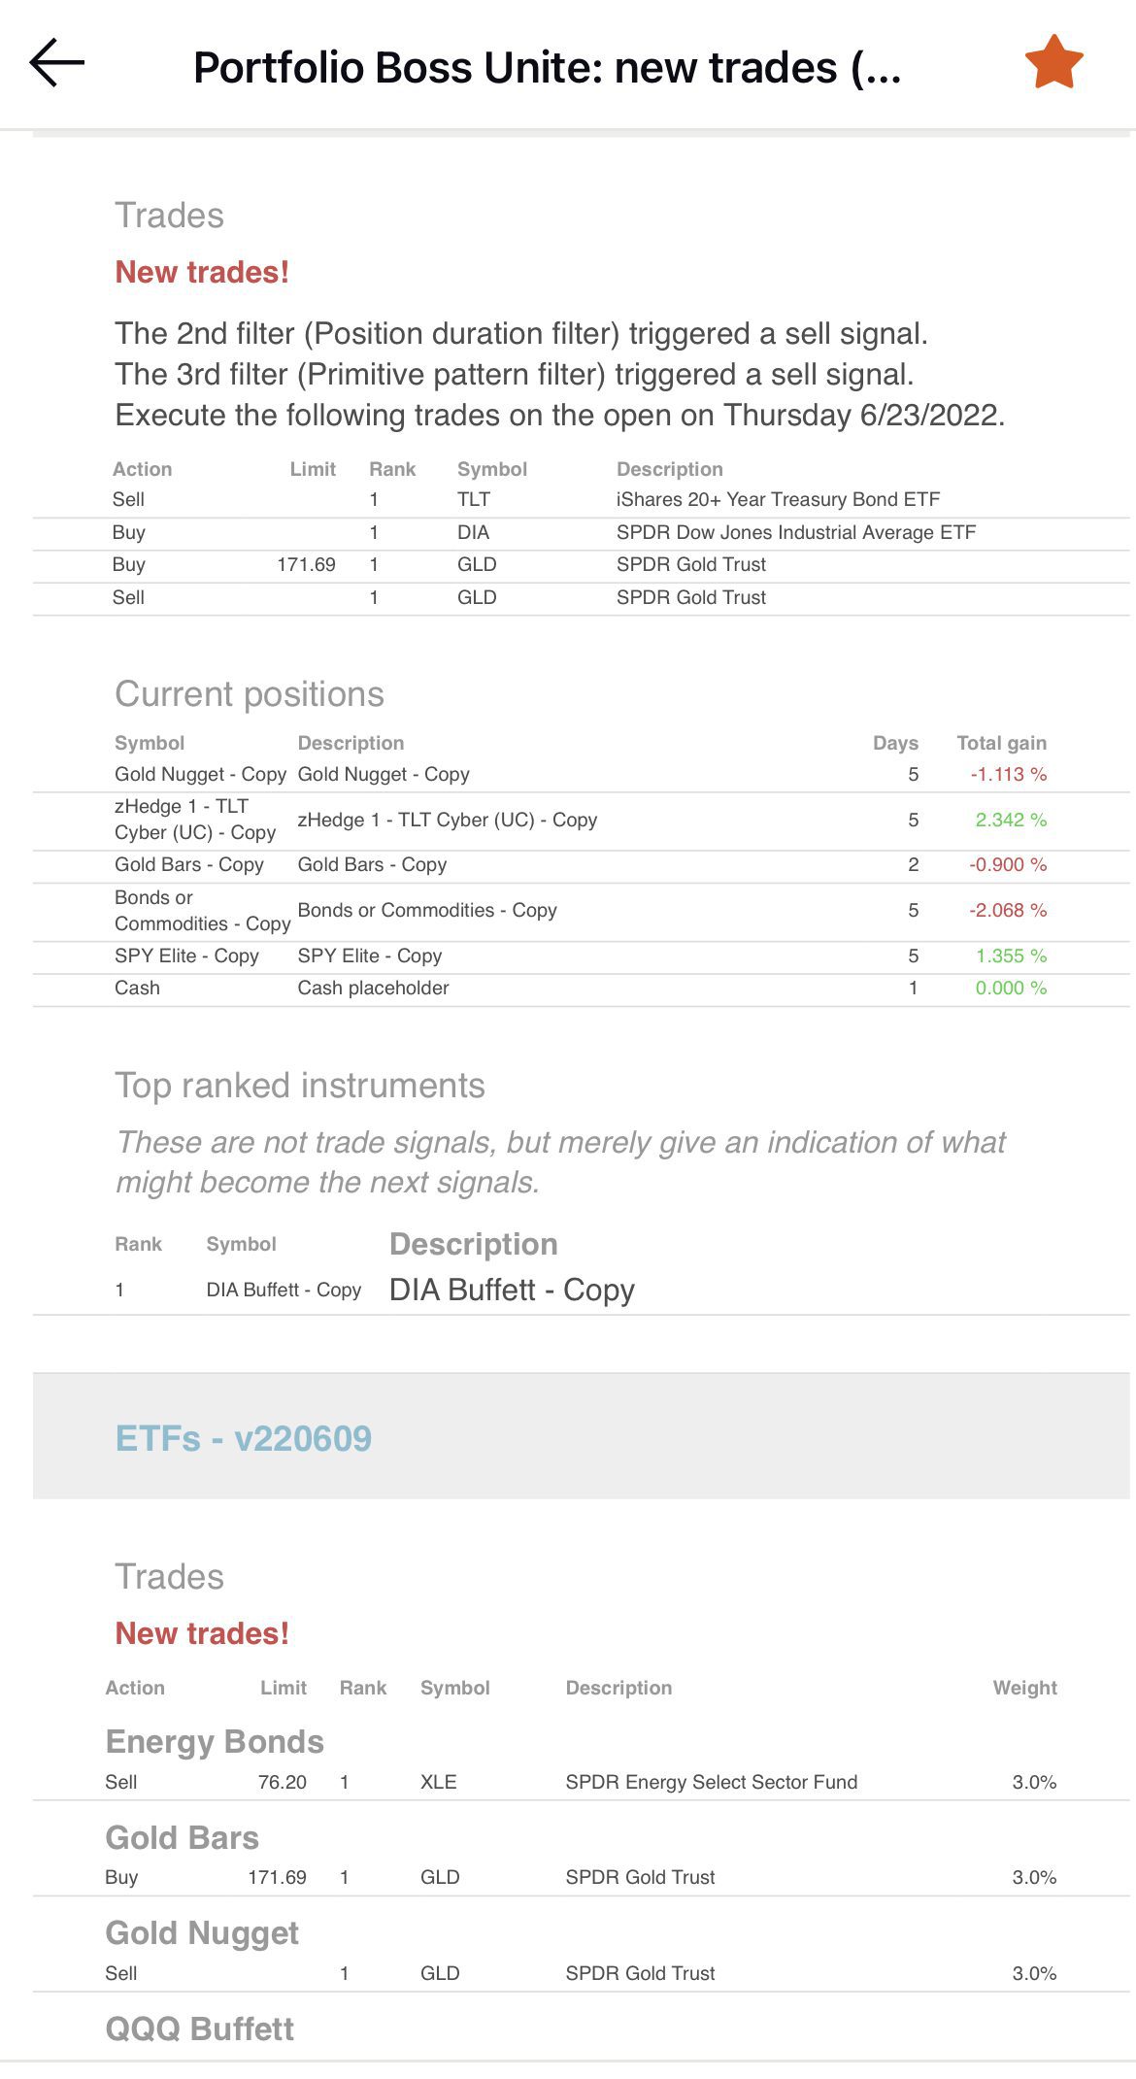Tap large DIA Buffett - Copy description
This screenshot has height=2079, width=1136.
512,1291
